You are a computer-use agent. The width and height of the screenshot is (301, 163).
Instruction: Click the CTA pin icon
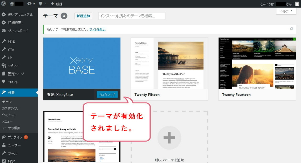point(4,49)
